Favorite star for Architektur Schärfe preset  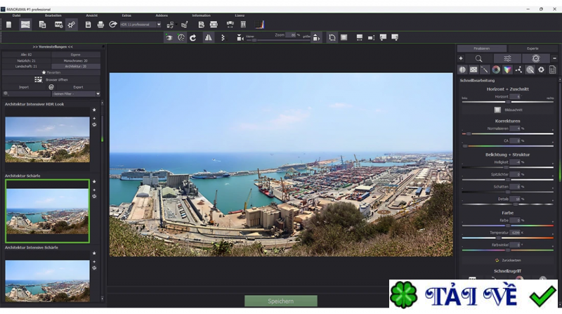tap(94, 182)
